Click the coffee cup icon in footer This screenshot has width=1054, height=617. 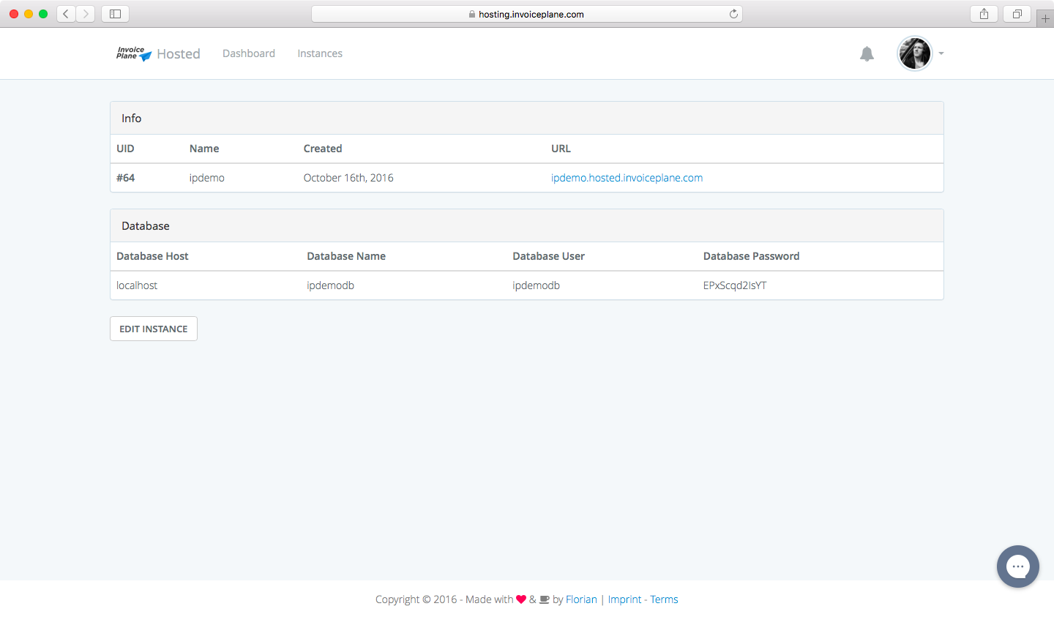pos(545,599)
